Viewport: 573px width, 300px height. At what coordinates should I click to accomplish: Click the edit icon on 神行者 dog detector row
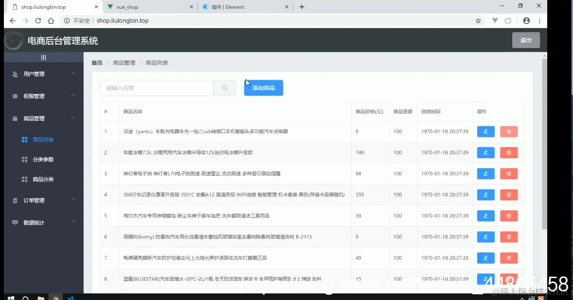tap(485, 173)
